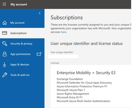Click the wrench icon for Tools & add-ins
The width and height of the screenshot is (132, 108).
5,75
